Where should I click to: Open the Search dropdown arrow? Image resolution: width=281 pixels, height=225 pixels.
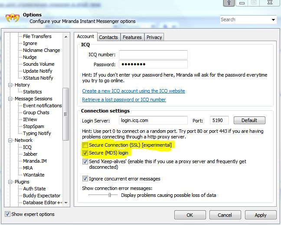(x=273, y=19)
